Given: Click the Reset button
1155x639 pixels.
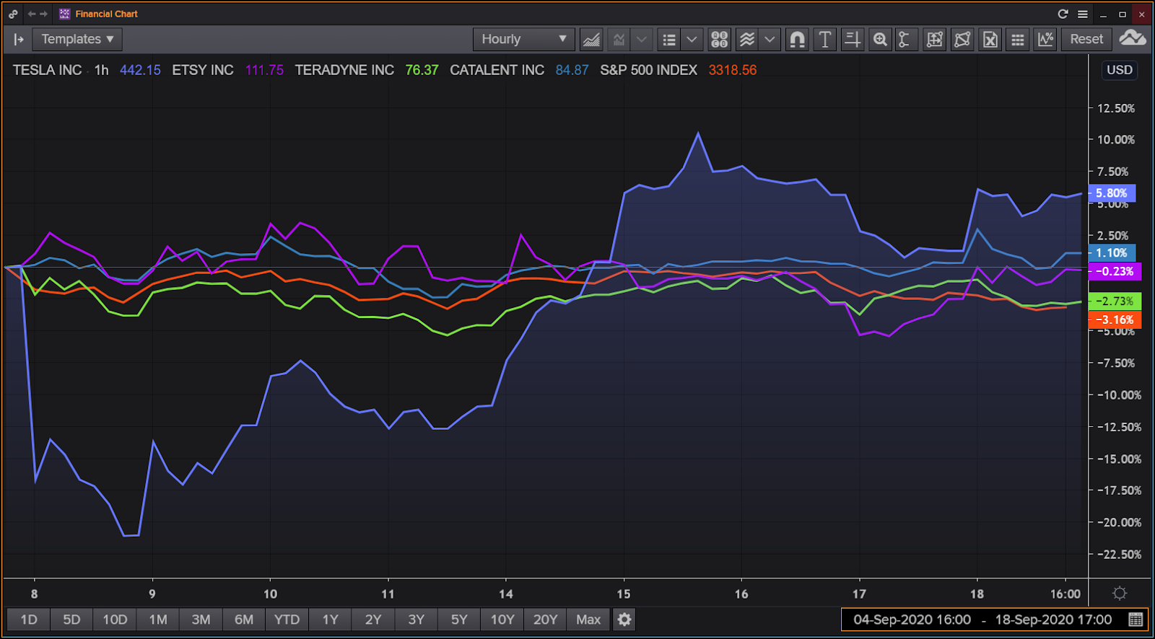Looking at the screenshot, I should pyautogui.click(x=1086, y=40).
